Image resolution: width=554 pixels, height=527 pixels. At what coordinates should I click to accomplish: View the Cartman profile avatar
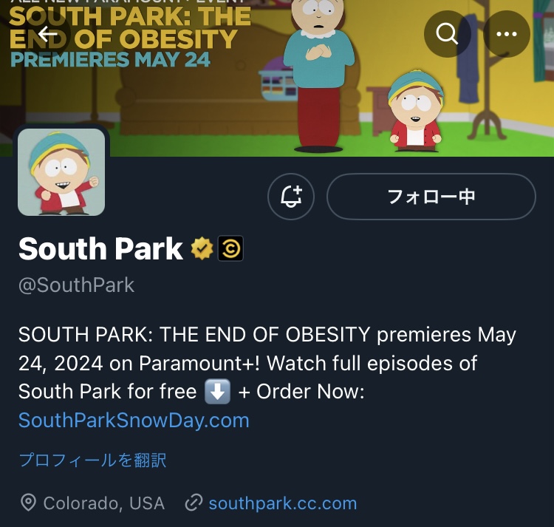(61, 171)
